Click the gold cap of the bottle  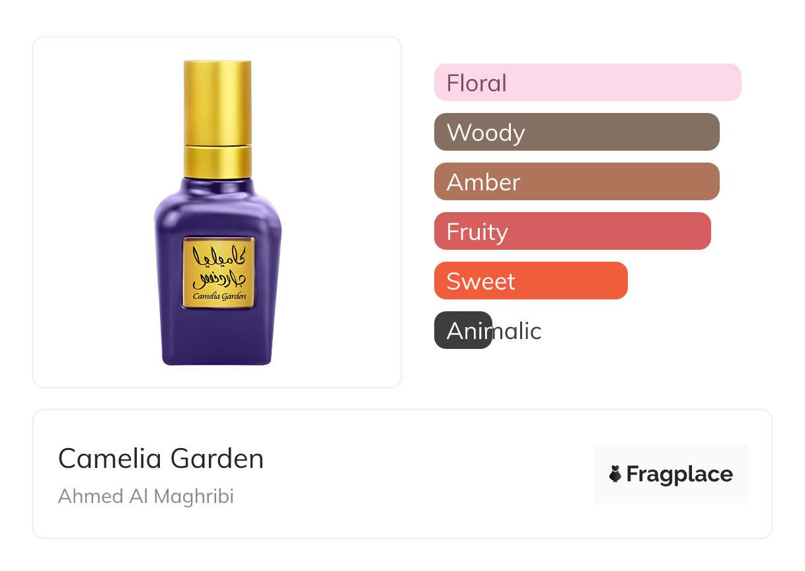(217, 100)
